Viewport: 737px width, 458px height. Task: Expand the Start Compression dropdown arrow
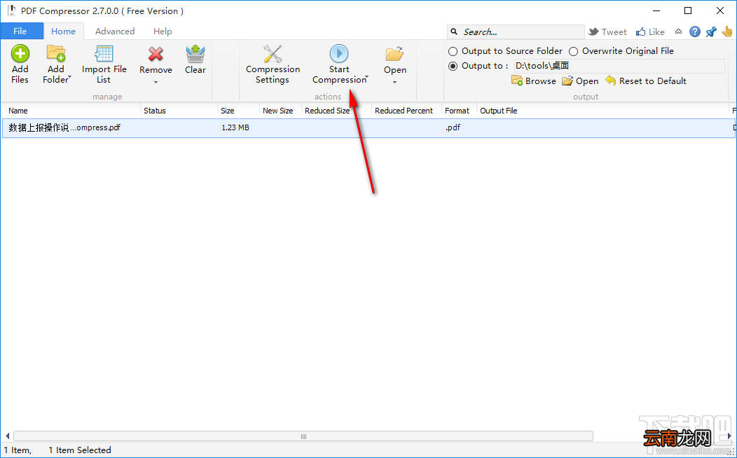point(366,78)
